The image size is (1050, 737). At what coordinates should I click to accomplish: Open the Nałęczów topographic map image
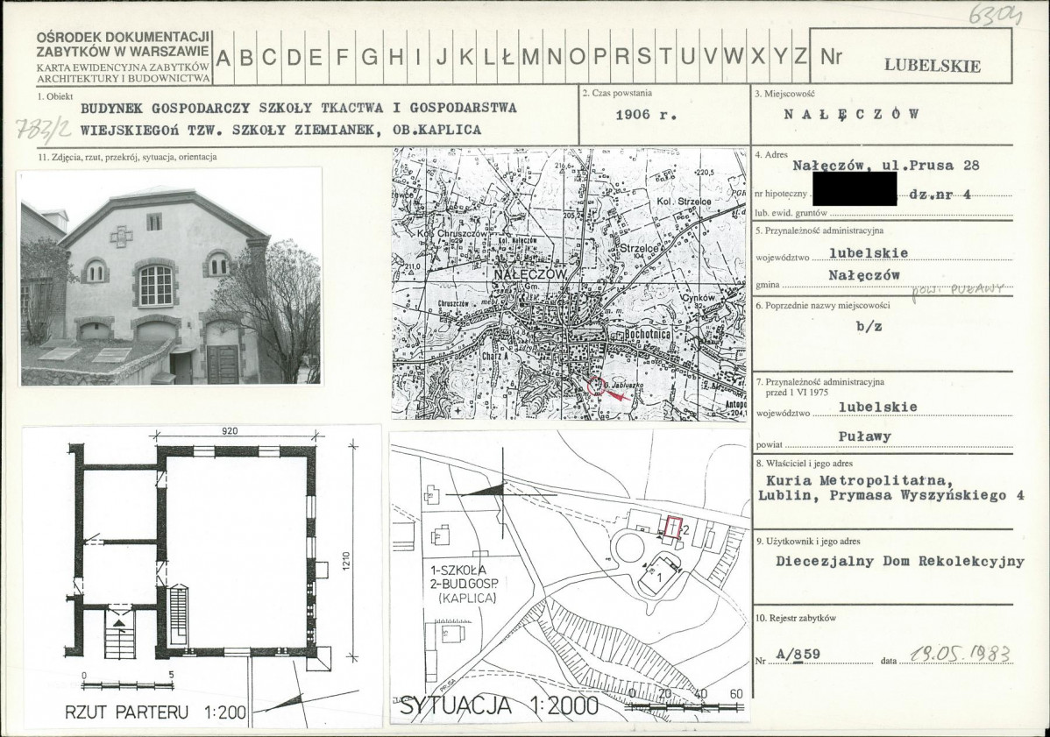(x=569, y=284)
